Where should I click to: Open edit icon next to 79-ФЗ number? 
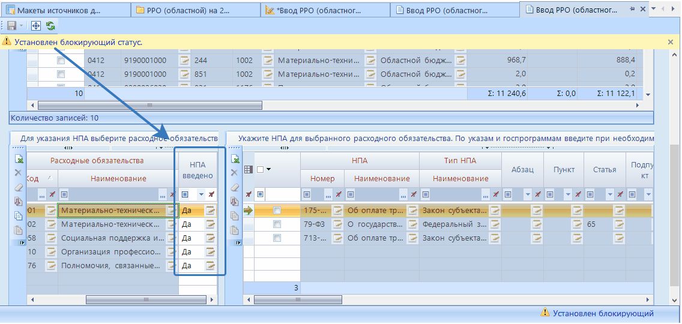click(337, 224)
